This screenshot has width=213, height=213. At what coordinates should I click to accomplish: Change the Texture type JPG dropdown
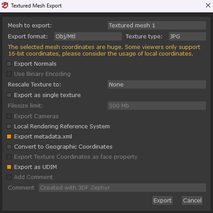coord(187,37)
